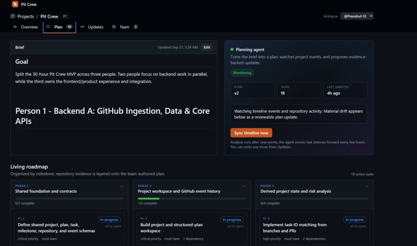Collapse the Phase 1 milestone
Screen dimensions: 417x246
click(x=122, y=186)
